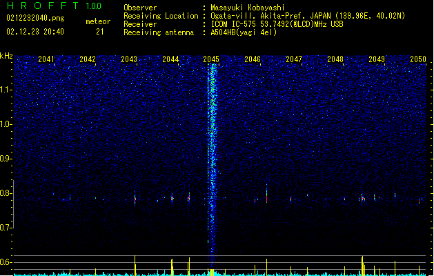Click frequency axis label 0.6

click(x=6, y=262)
